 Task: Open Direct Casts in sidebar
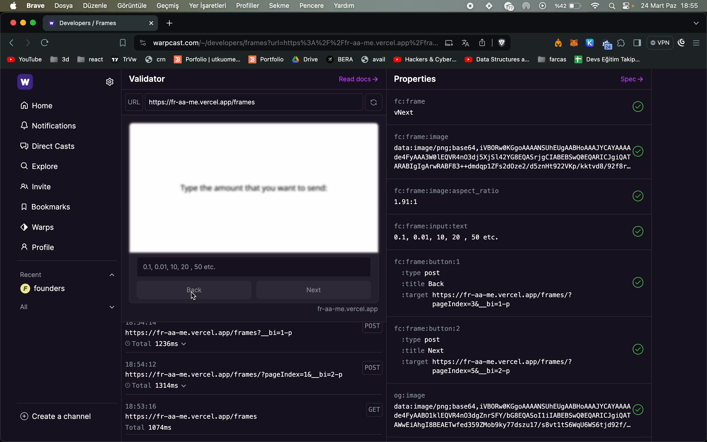tap(47, 146)
